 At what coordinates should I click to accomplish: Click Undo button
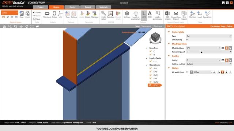click(37, 12)
